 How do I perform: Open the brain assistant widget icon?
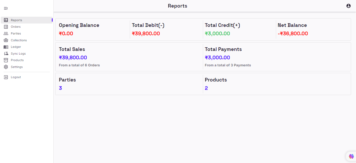tap(351, 156)
